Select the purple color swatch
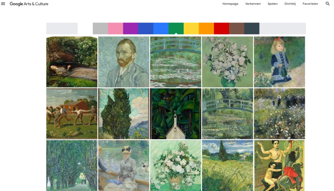The width and height of the screenshot is (334, 191). tap(131, 28)
